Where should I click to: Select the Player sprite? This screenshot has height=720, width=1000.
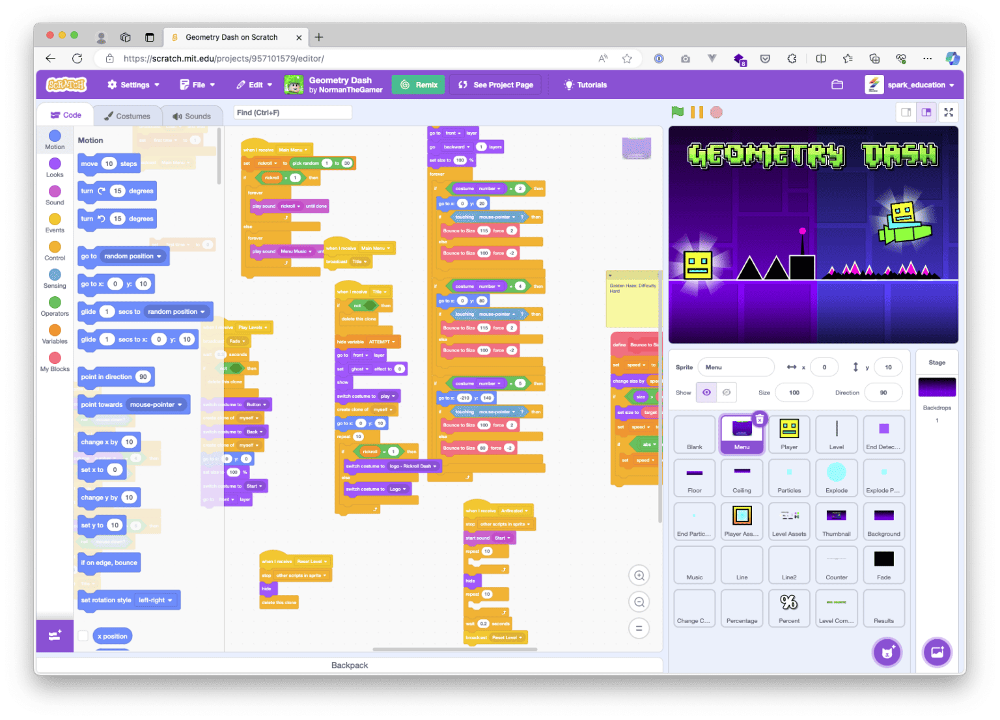pyautogui.click(x=789, y=434)
